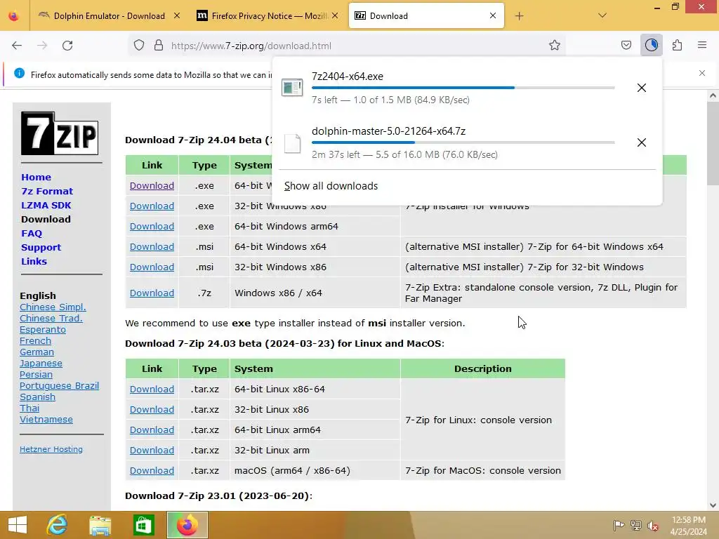Click the Firefox back arrow button
This screenshot has width=719, height=539.
[17, 46]
